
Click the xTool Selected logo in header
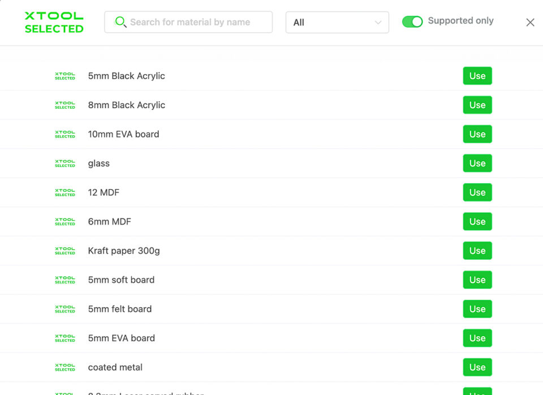pyautogui.click(x=54, y=23)
